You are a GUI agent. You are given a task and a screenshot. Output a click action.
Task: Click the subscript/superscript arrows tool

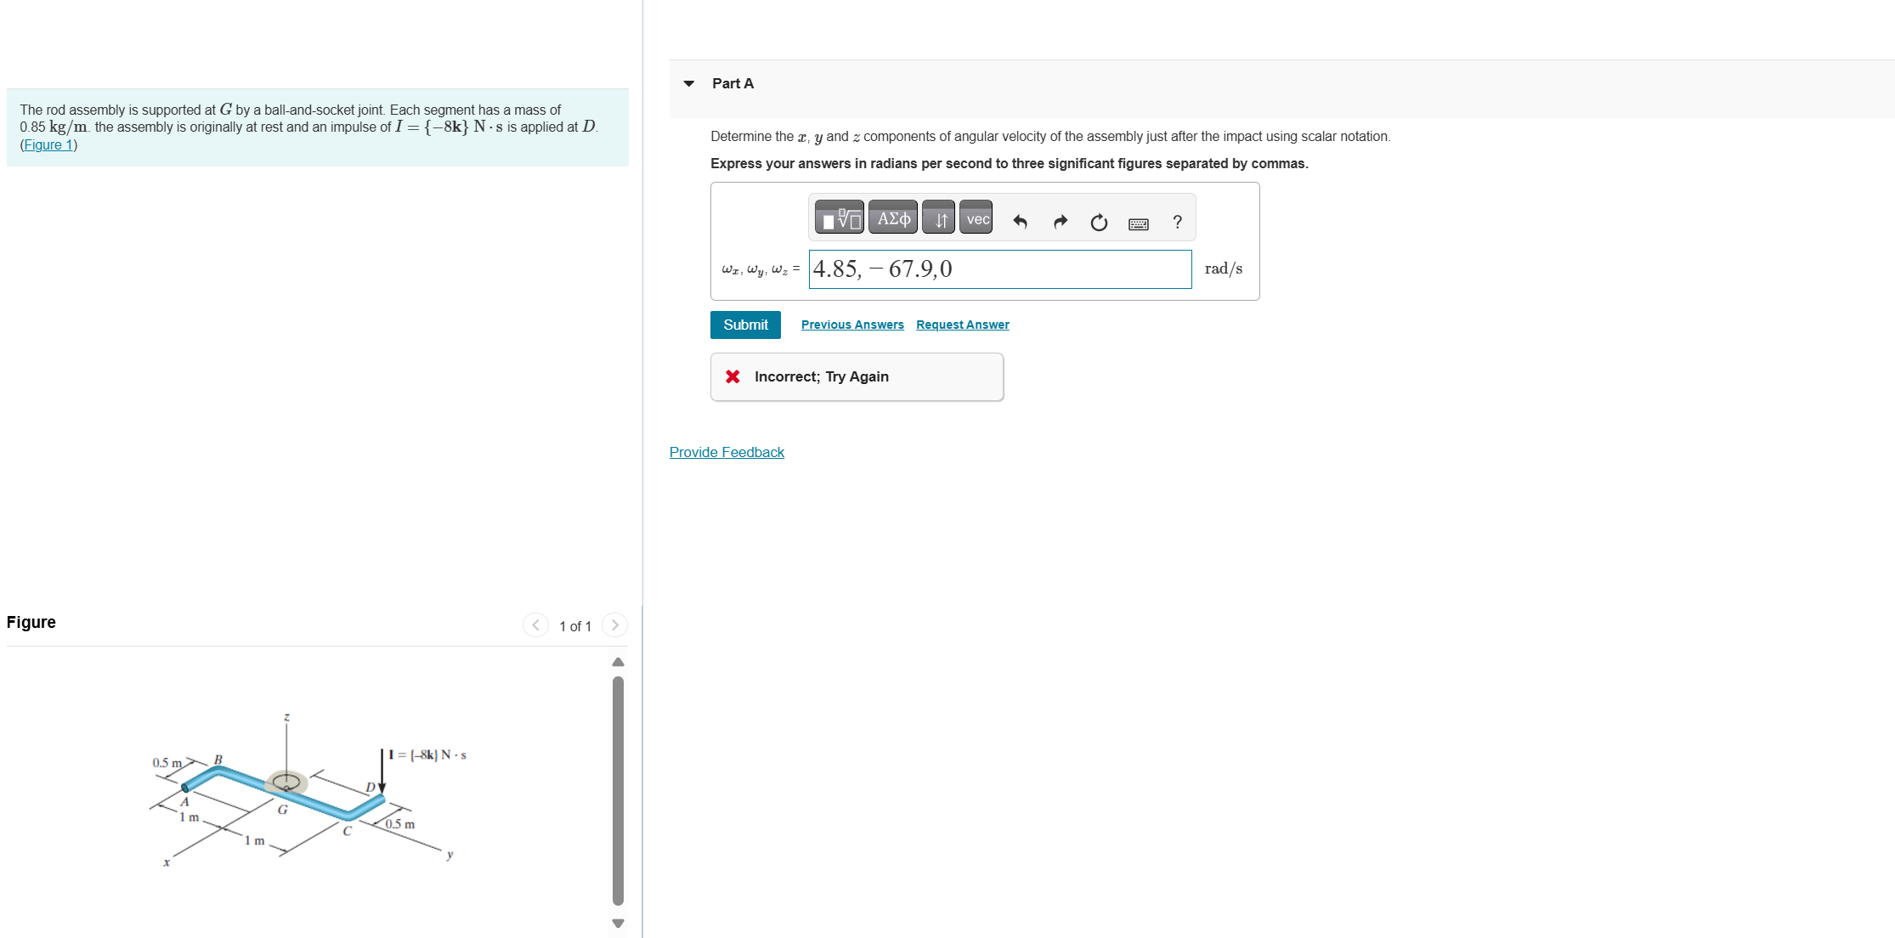coord(940,219)
